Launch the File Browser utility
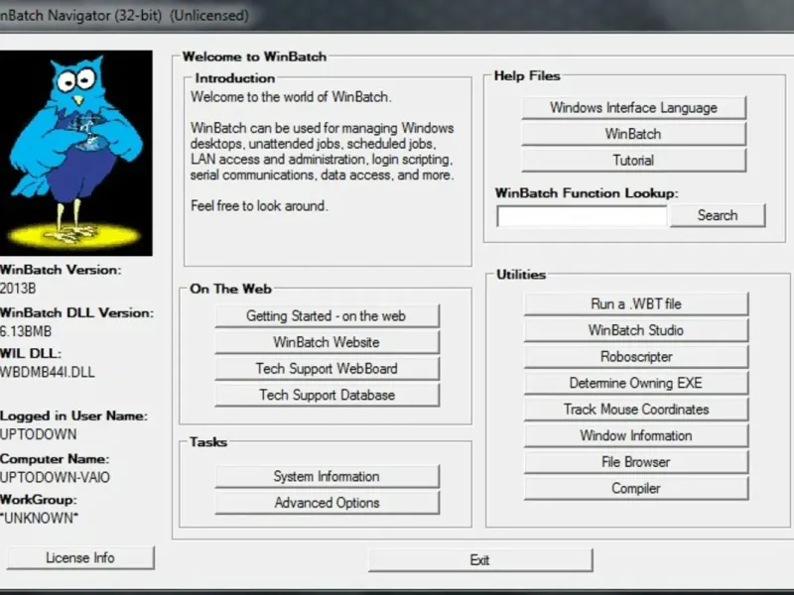 pyautogui.click(x=636, y=462)
